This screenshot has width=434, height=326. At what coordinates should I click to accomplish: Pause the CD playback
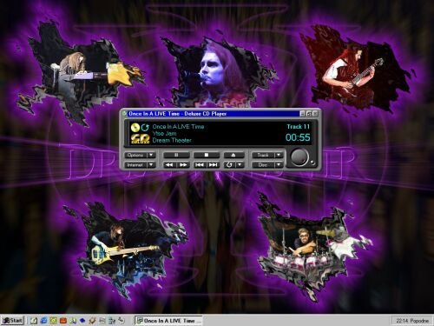tap(176, 155)
